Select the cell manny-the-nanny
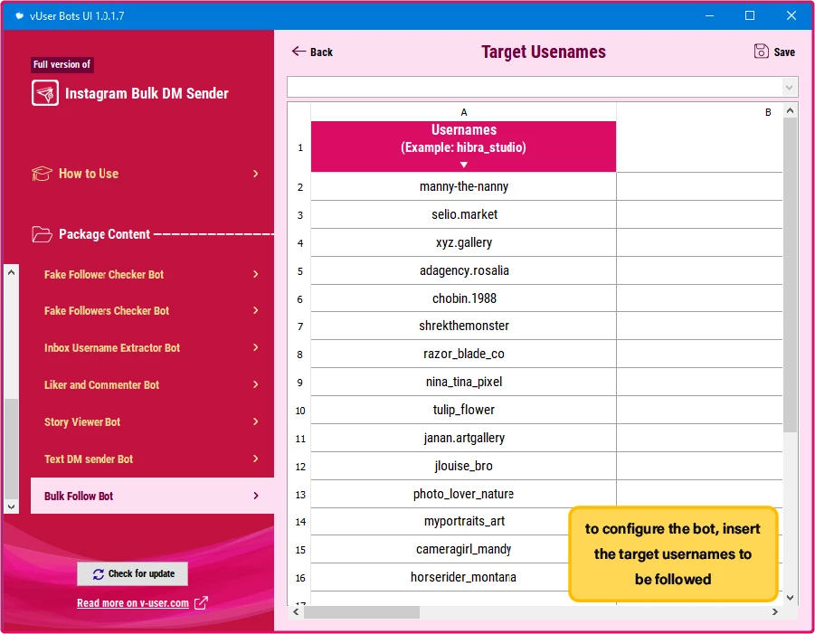 (464, 186)
